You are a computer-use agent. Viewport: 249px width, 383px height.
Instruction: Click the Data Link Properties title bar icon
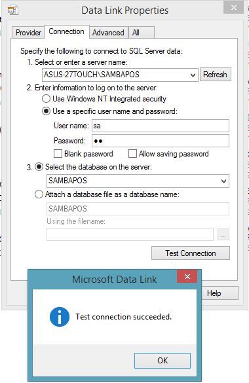(x=12, y=10)
